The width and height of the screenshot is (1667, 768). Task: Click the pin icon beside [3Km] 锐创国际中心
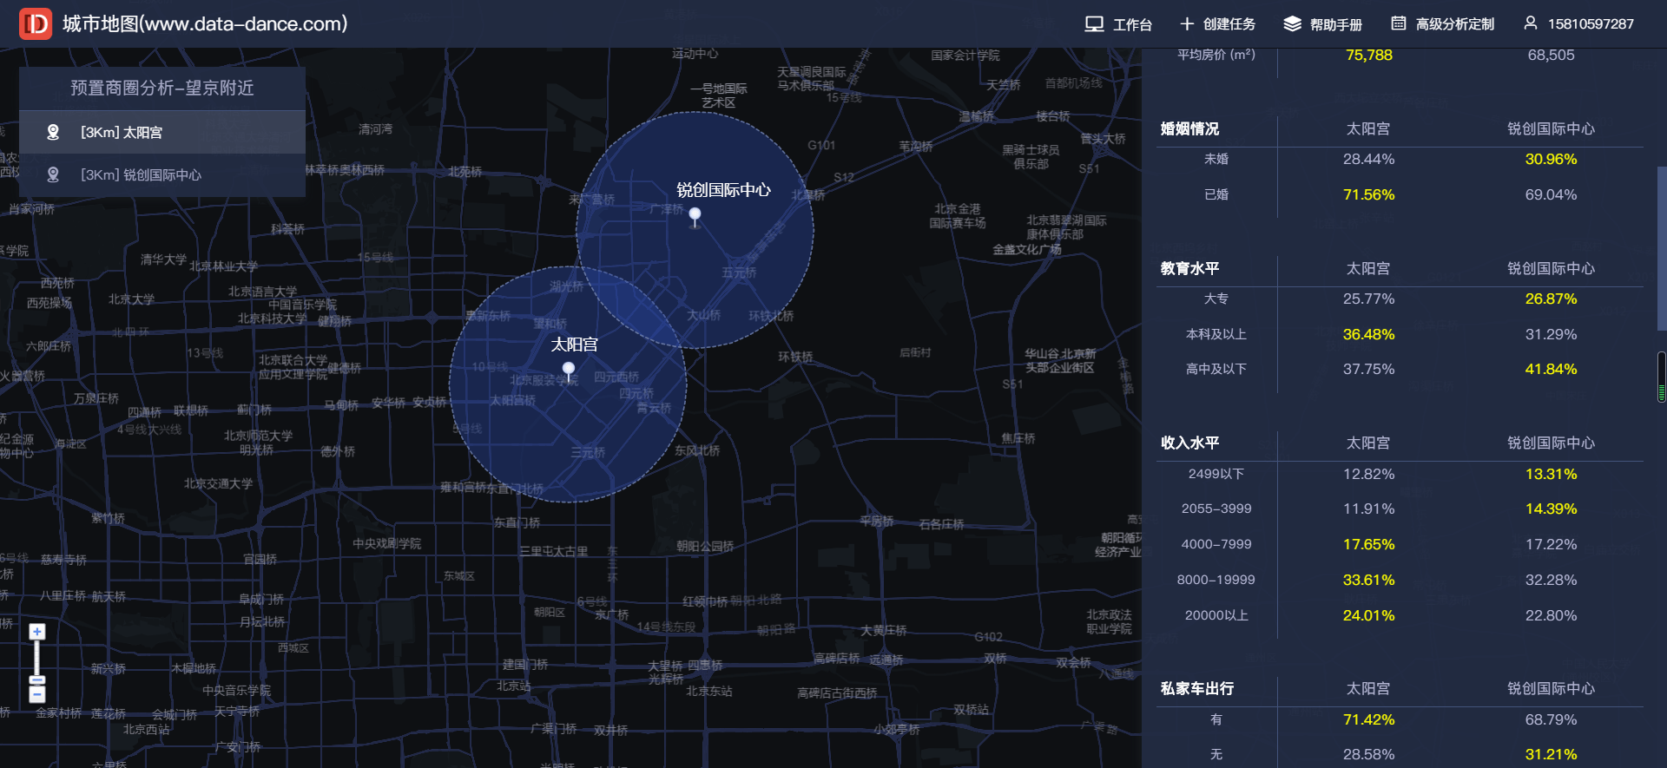point(53,174)
